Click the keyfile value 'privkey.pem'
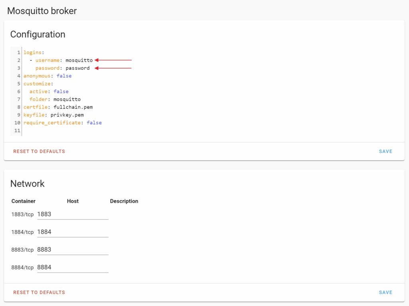This screenshot has width=409, height=306. 67,115
